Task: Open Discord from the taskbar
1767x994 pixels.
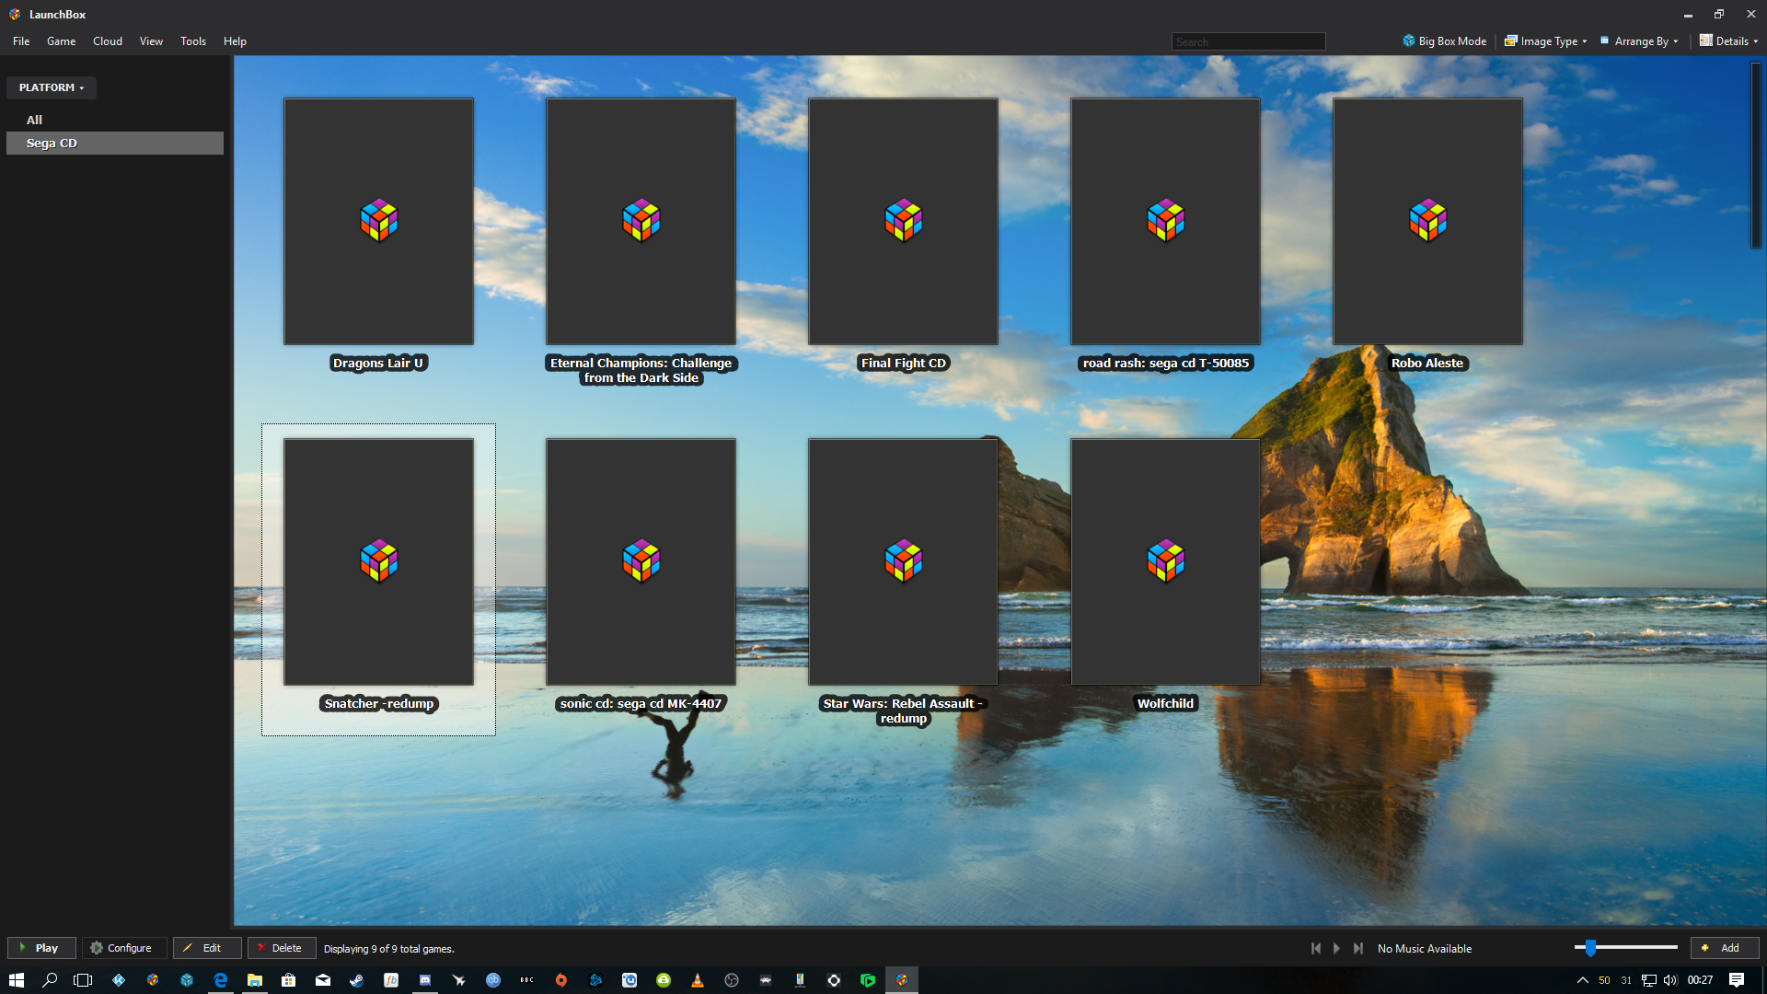Action: [425, 980]
